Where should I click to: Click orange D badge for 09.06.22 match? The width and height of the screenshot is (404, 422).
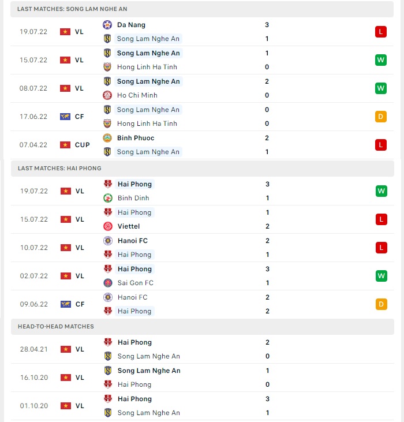(x=381, y=304)
